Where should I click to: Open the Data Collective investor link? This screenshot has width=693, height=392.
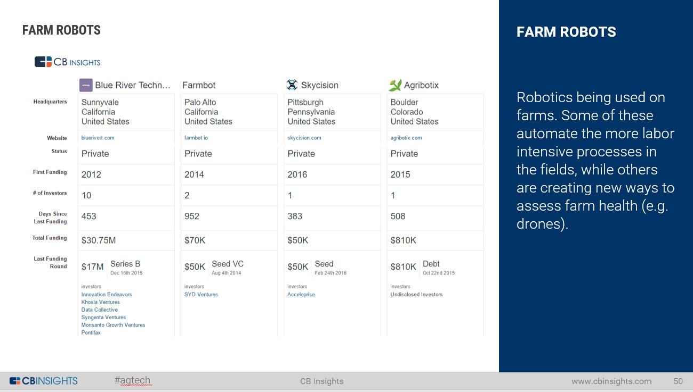click(100, 310)
